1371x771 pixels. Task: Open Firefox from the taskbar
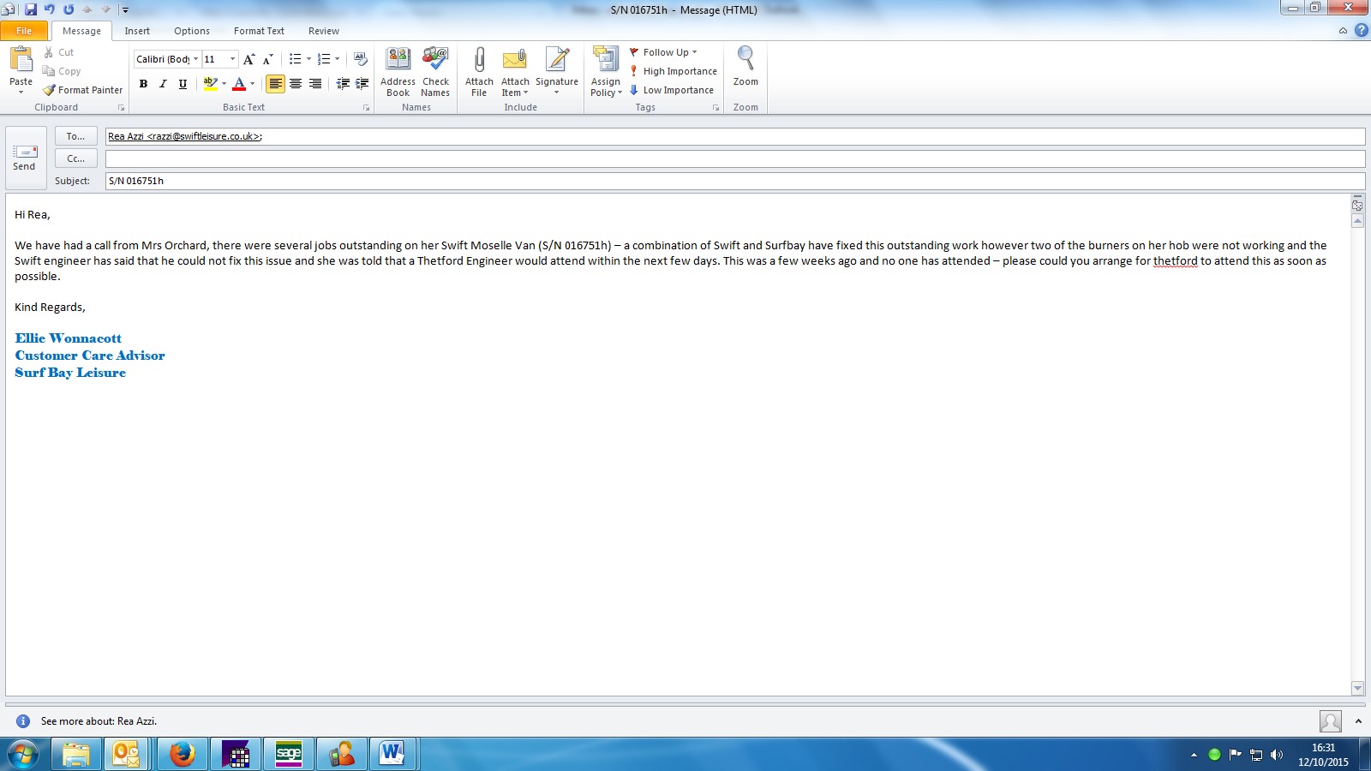tap(182, 754)
